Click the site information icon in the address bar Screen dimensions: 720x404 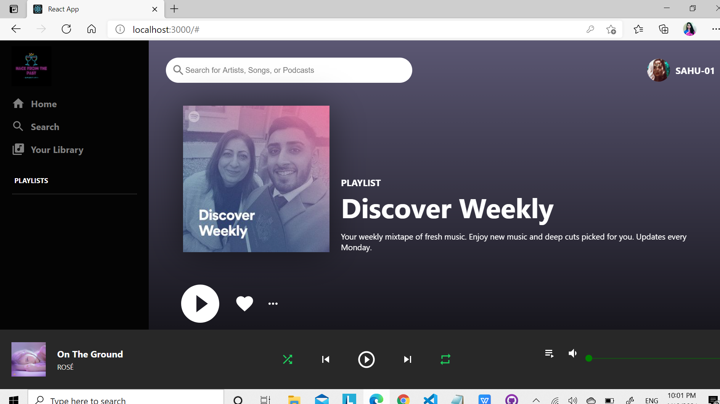coord(120,29)
